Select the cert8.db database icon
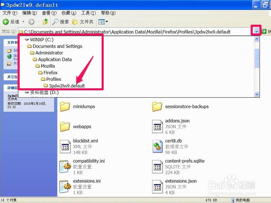Screen dimensions: 271x203 [x=157, y=147]
